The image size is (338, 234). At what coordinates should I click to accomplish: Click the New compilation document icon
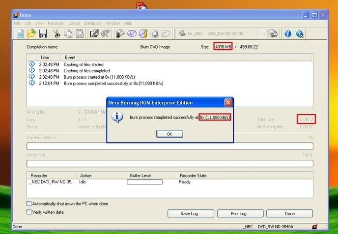[x=20, y=33]
